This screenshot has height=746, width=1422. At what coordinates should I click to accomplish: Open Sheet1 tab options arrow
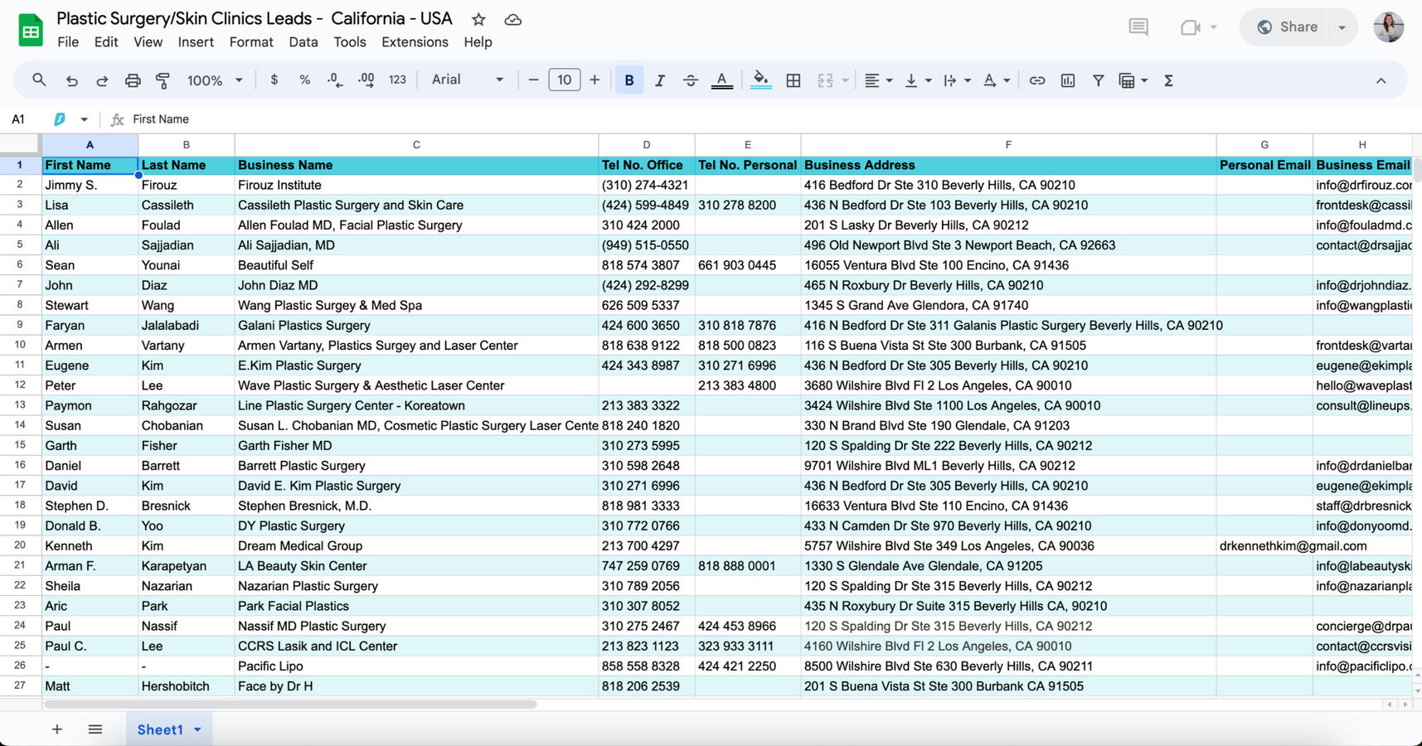point(198,729)
